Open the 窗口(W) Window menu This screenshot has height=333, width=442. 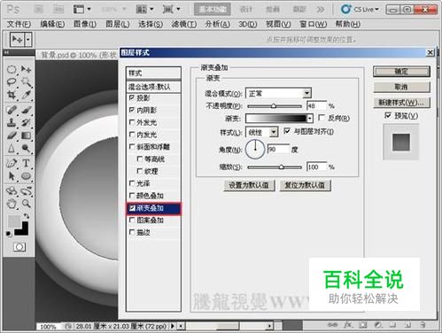point(314,24)
